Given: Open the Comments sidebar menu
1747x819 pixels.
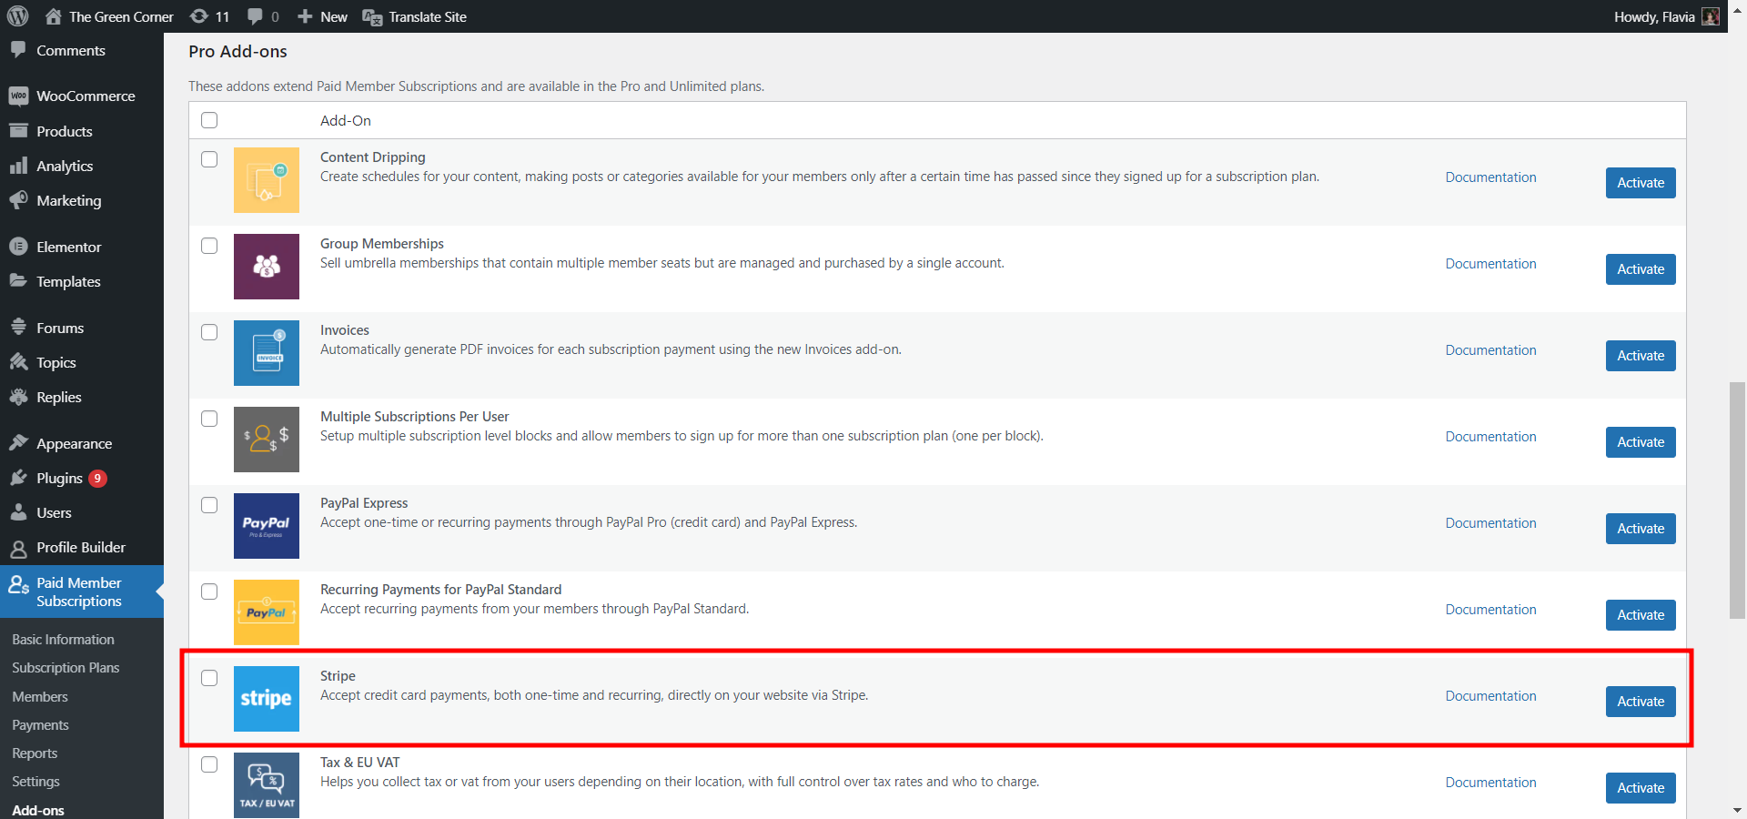Looking at the screenshot, I should click(70, 51).
